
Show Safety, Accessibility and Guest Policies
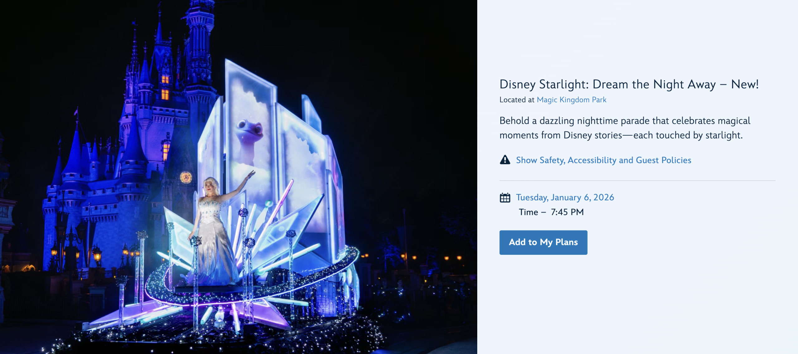[603, 160]
